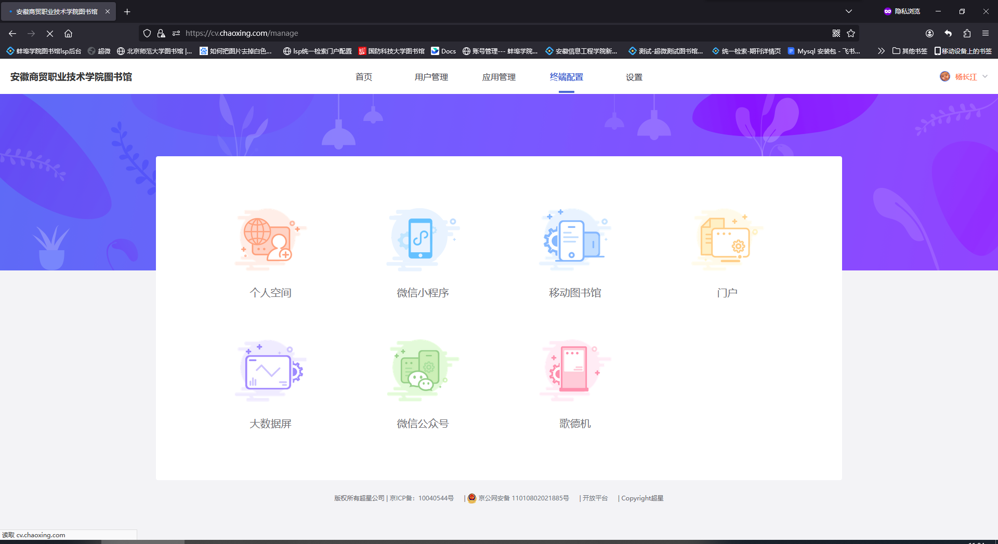This screenshot has width=998, height=544.
Task: Open site permissions icon in address bar
Action: (x=176, y=33)
